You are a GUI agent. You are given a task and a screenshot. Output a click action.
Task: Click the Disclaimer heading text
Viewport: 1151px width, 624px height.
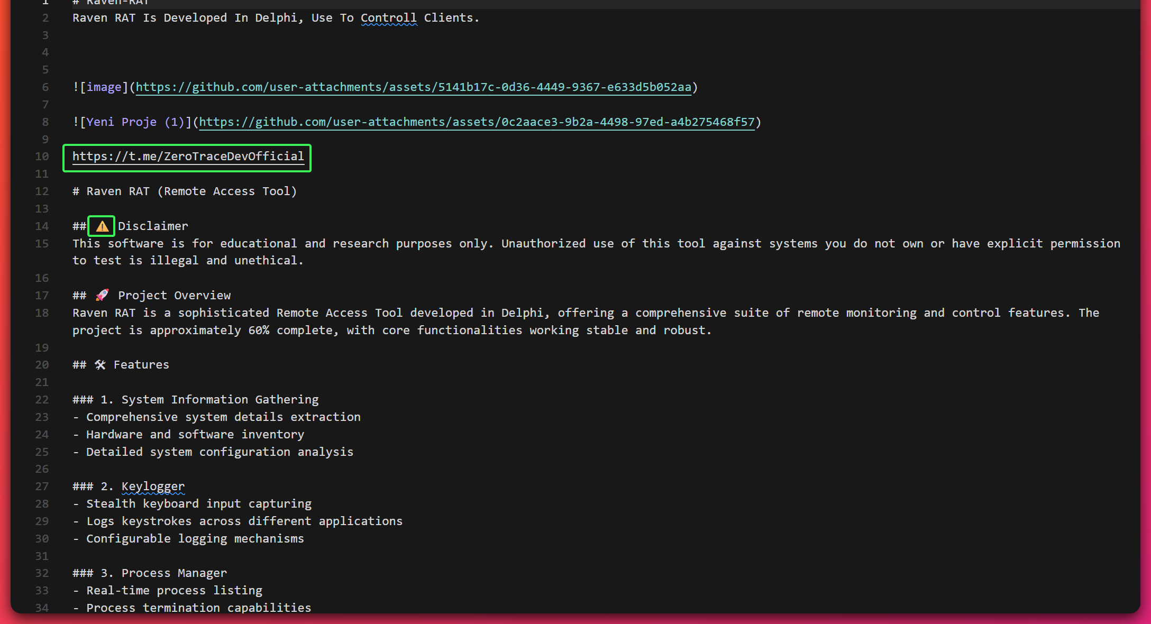[x=153, y=226]
